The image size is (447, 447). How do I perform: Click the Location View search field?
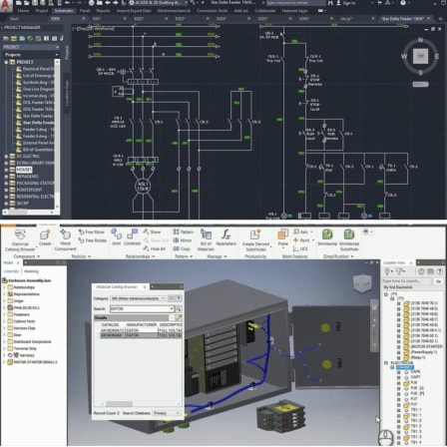tap(408, 281)
